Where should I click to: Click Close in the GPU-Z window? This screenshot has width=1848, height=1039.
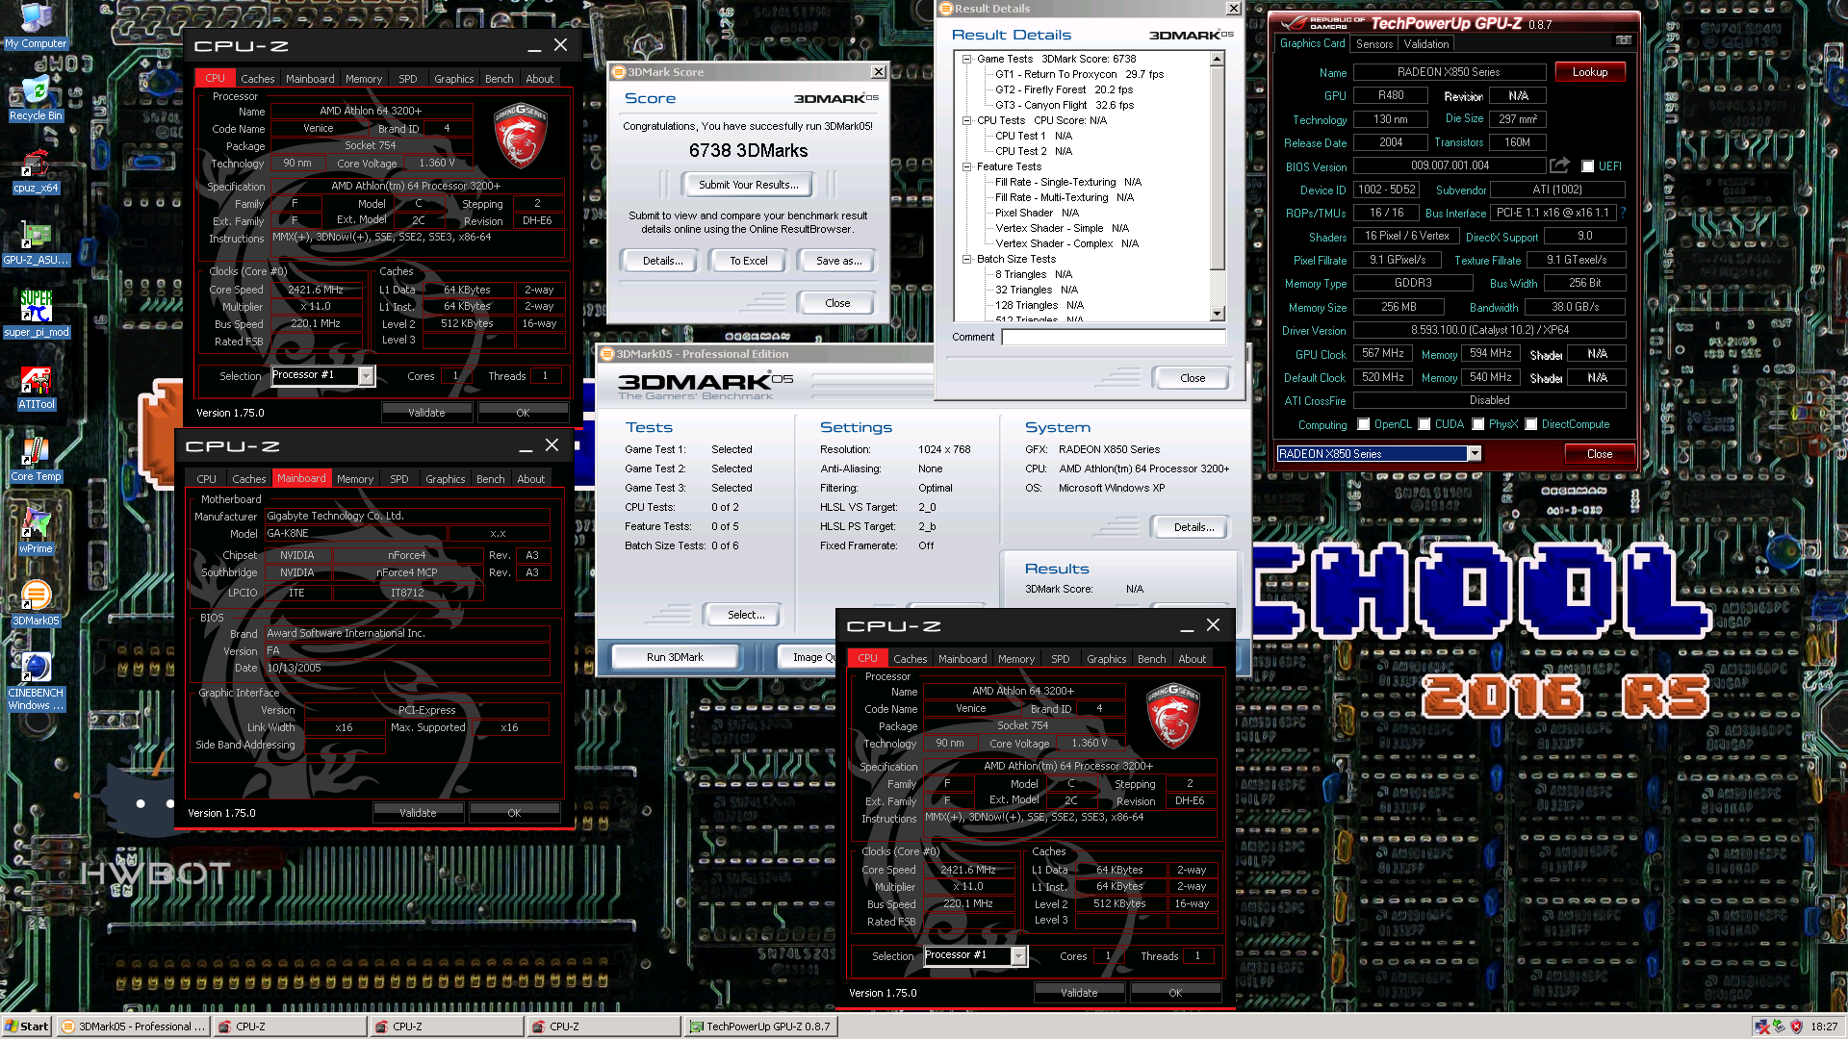(x=1599, y=454)
